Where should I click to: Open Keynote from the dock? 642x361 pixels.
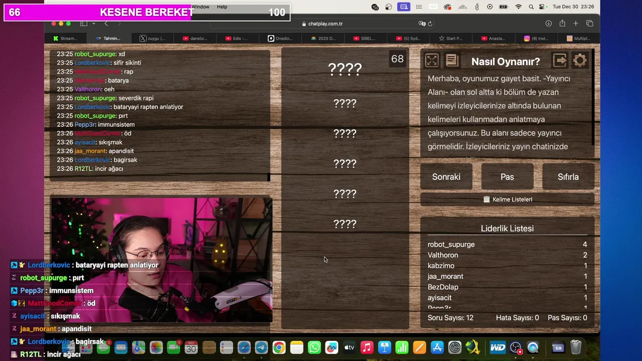[385, 347]
